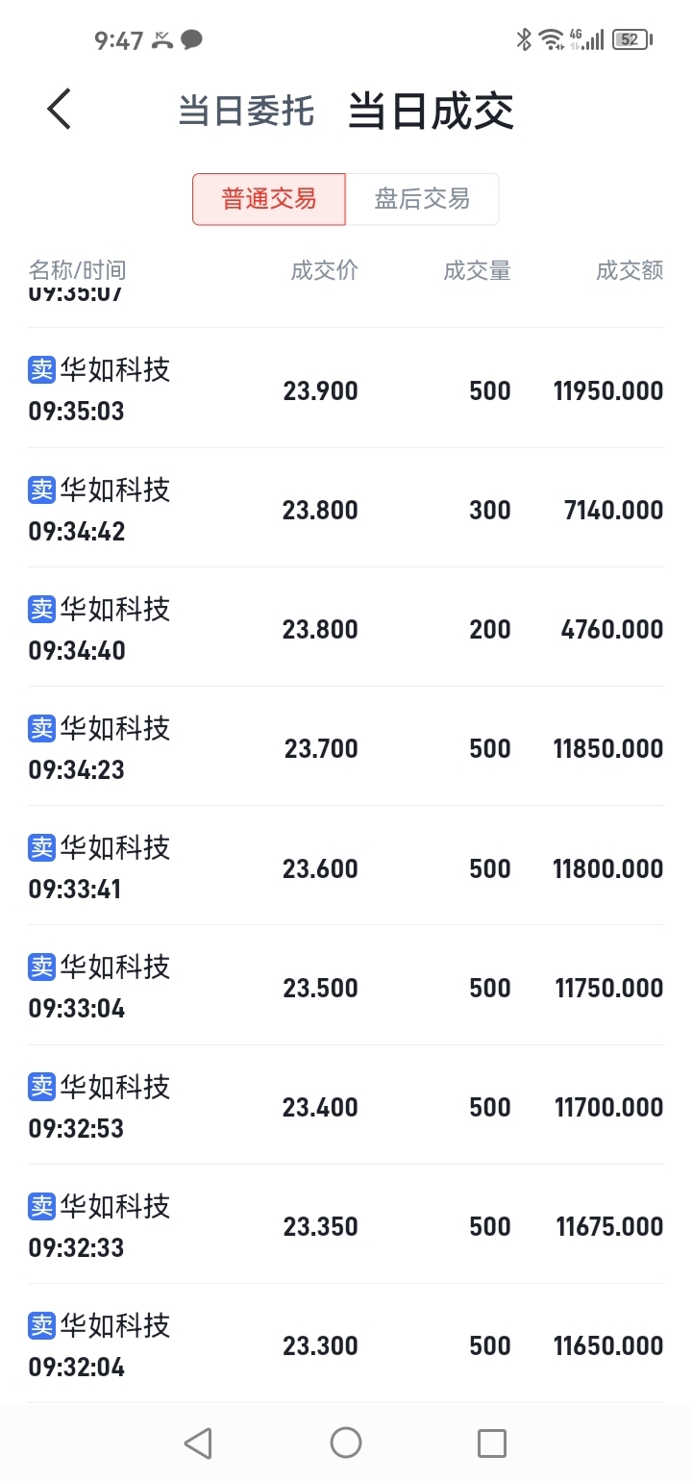Screen dimensions: 692x1481
Task: Open the 09:34:40 trade of 200 shares
Action: (346, 627)
